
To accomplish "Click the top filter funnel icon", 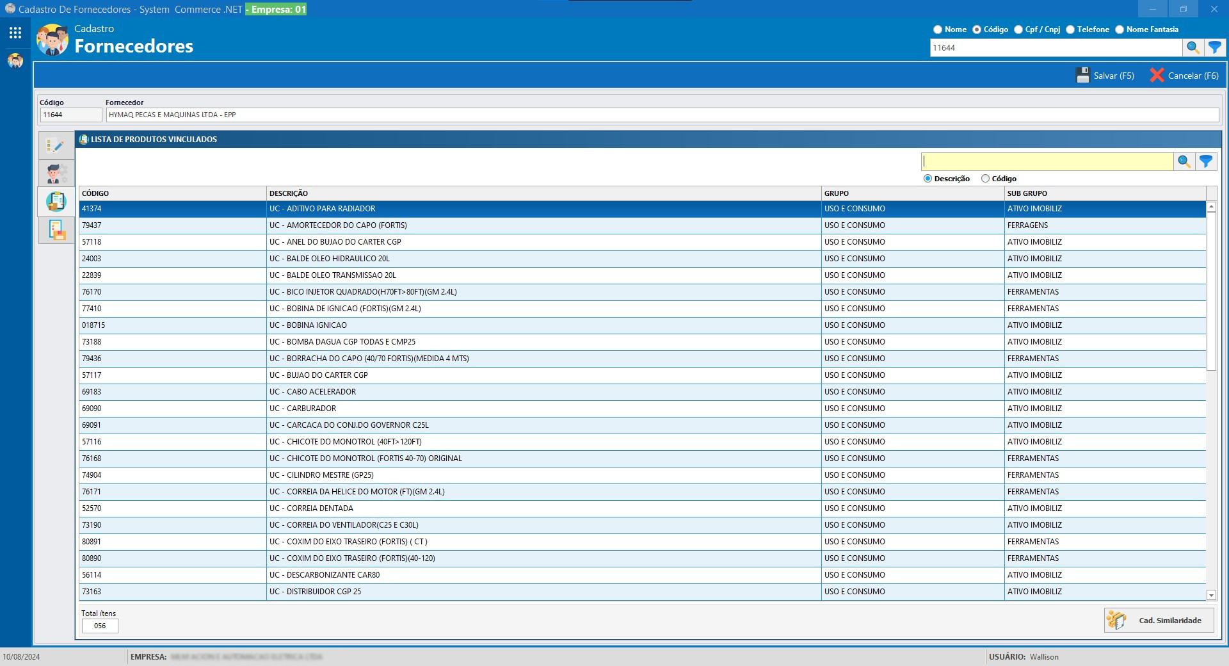I will click(1214, 47).
